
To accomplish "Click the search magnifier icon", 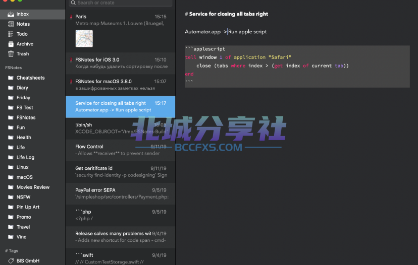I will [73, 3].
